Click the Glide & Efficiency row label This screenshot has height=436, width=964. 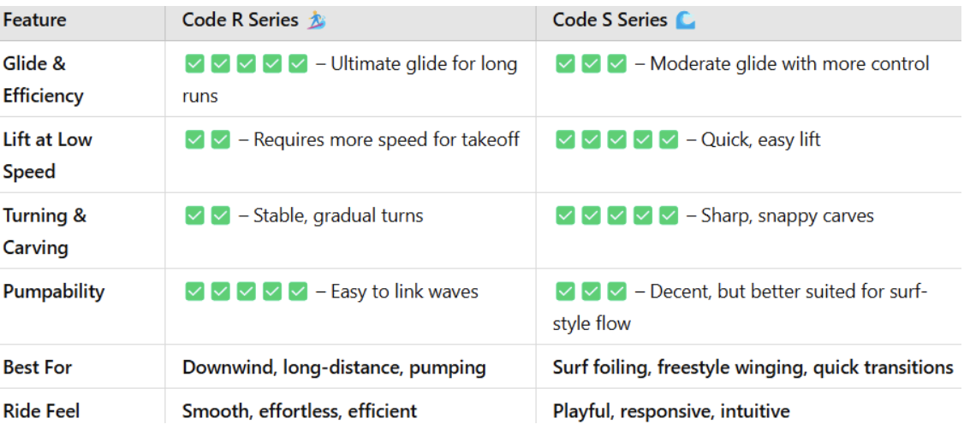[44, 80]
